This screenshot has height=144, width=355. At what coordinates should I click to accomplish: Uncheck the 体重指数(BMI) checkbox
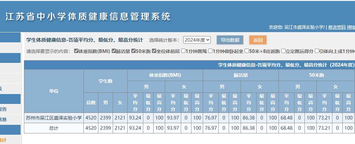76,51
